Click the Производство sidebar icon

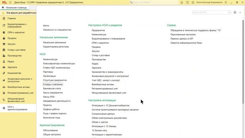point(4,56)
